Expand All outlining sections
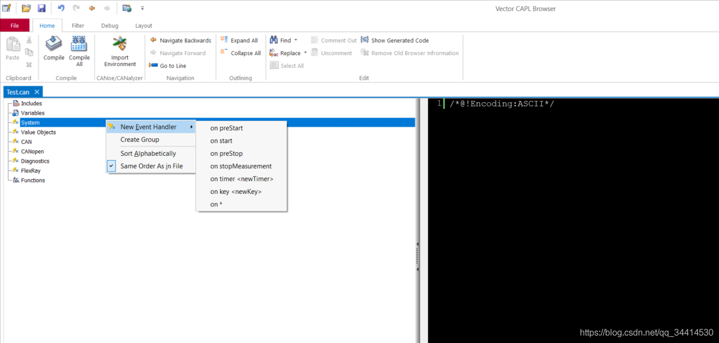 point(239,40)
